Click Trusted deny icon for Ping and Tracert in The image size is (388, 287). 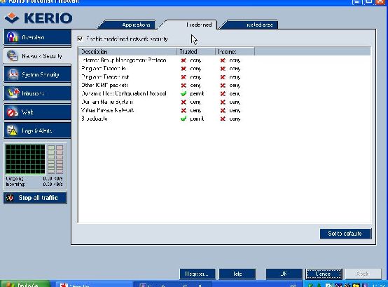click(x=183, y=69)
